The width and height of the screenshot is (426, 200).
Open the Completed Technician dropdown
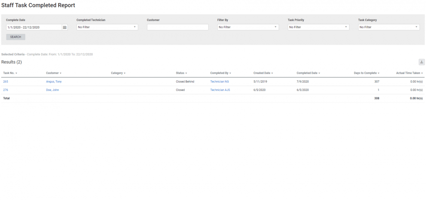(x=107, y=27)
